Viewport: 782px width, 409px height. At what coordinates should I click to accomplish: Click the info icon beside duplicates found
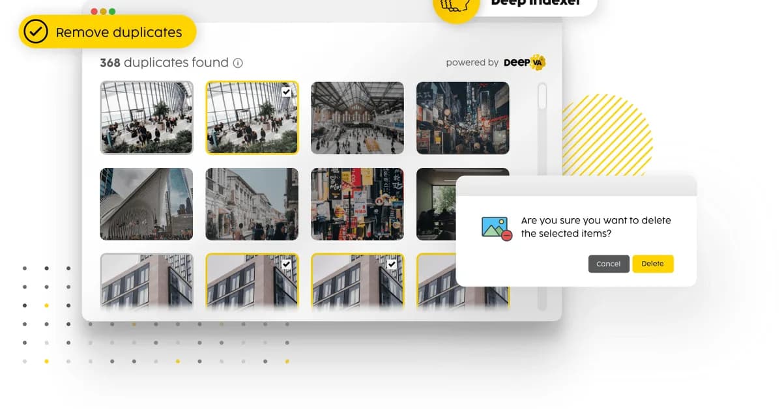click(x=238, y=63)
